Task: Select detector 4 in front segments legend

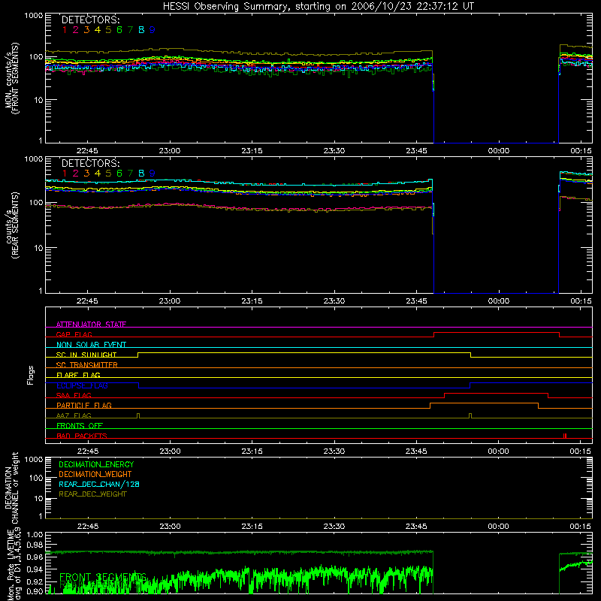Action: pyautogui.click(x=98, y=29)
